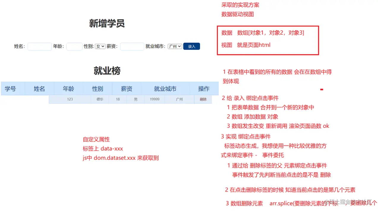The height and width of the screenshot is (211, 378).
Task: Expand the 就业城市 dropdown showing 广州
Action: pos(175,46)
